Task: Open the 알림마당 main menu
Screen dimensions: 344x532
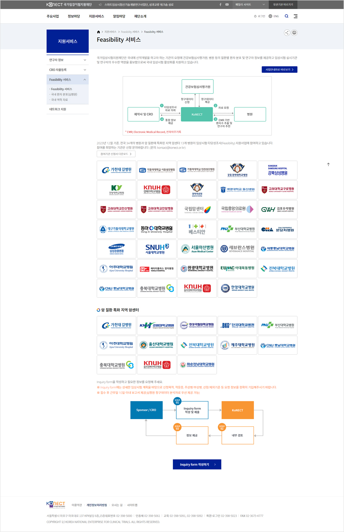Action: pyautogui.click(x=119, y=16)
